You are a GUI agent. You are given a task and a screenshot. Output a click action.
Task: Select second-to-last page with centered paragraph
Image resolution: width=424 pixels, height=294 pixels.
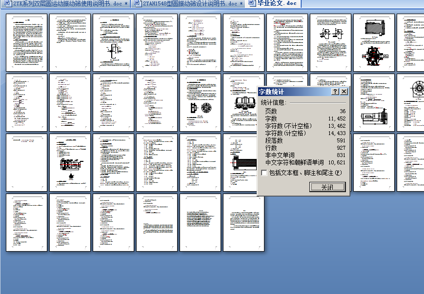(200, 222)
